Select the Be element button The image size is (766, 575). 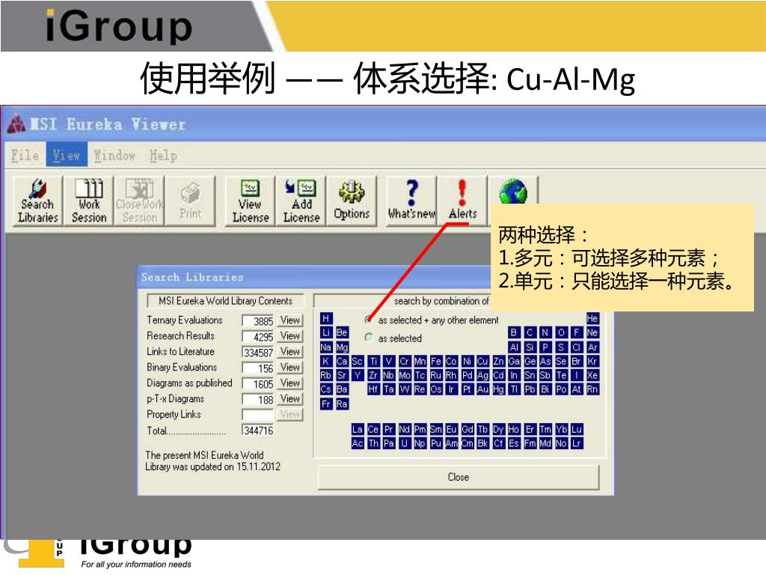coord(342,332)
